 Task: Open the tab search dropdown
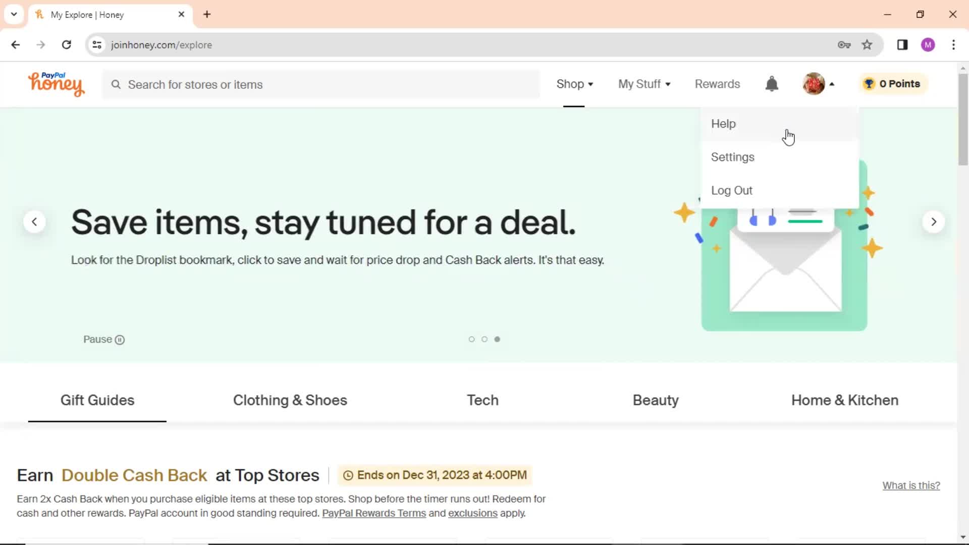tap(14, 15)
